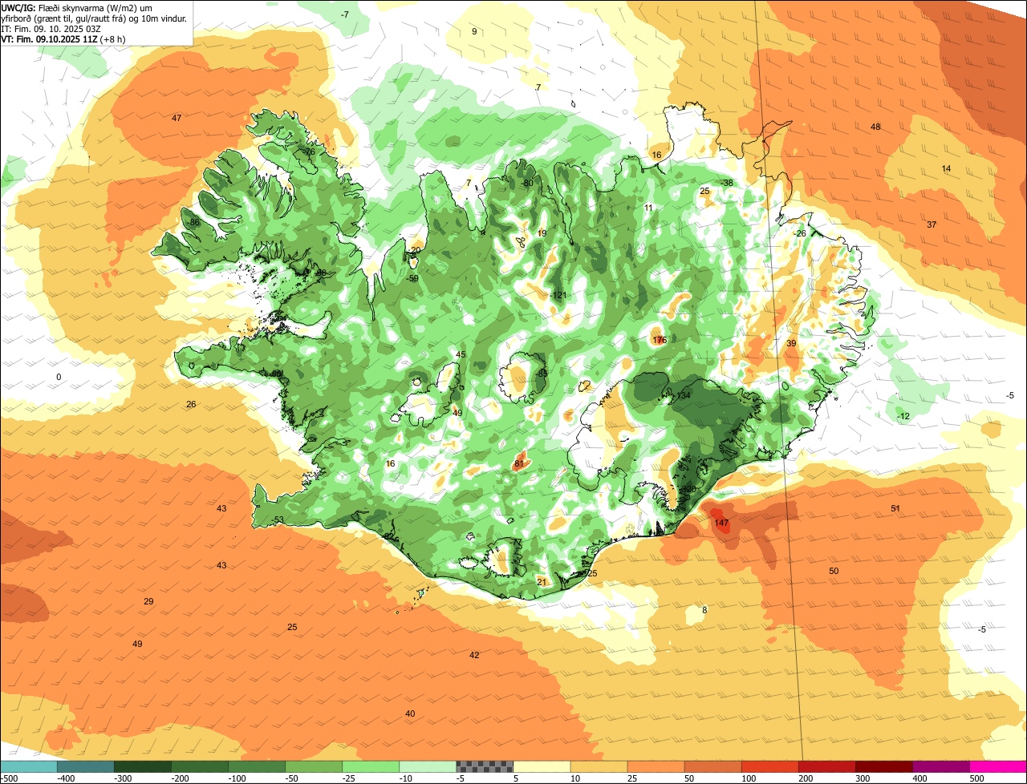
Task: Select the map value '-53' on the southwest coast
Action: pos(278,520)
